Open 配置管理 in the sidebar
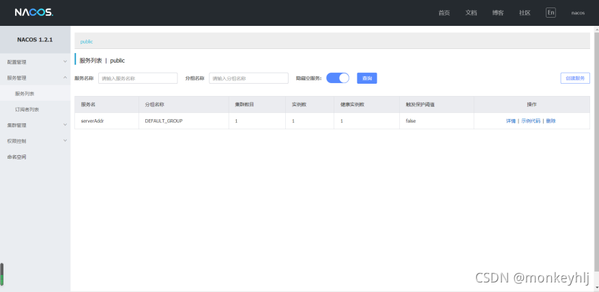Viewport: 599px width, 292px height. (x=17, y=62)
